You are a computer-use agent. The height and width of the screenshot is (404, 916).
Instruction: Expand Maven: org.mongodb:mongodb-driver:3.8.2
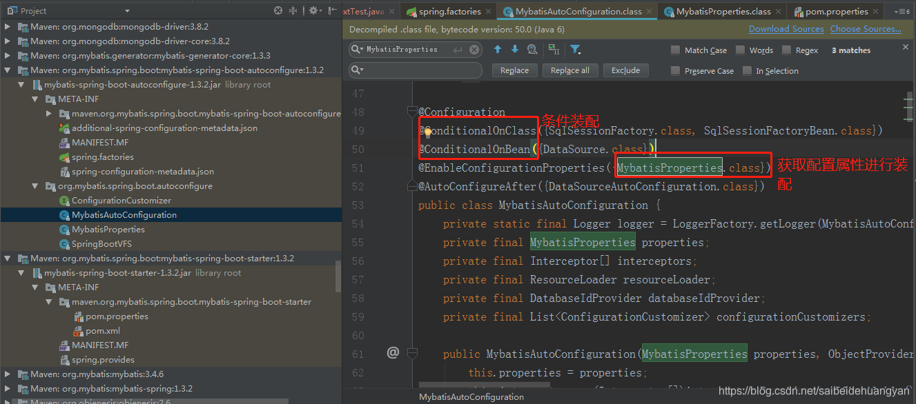8,26
